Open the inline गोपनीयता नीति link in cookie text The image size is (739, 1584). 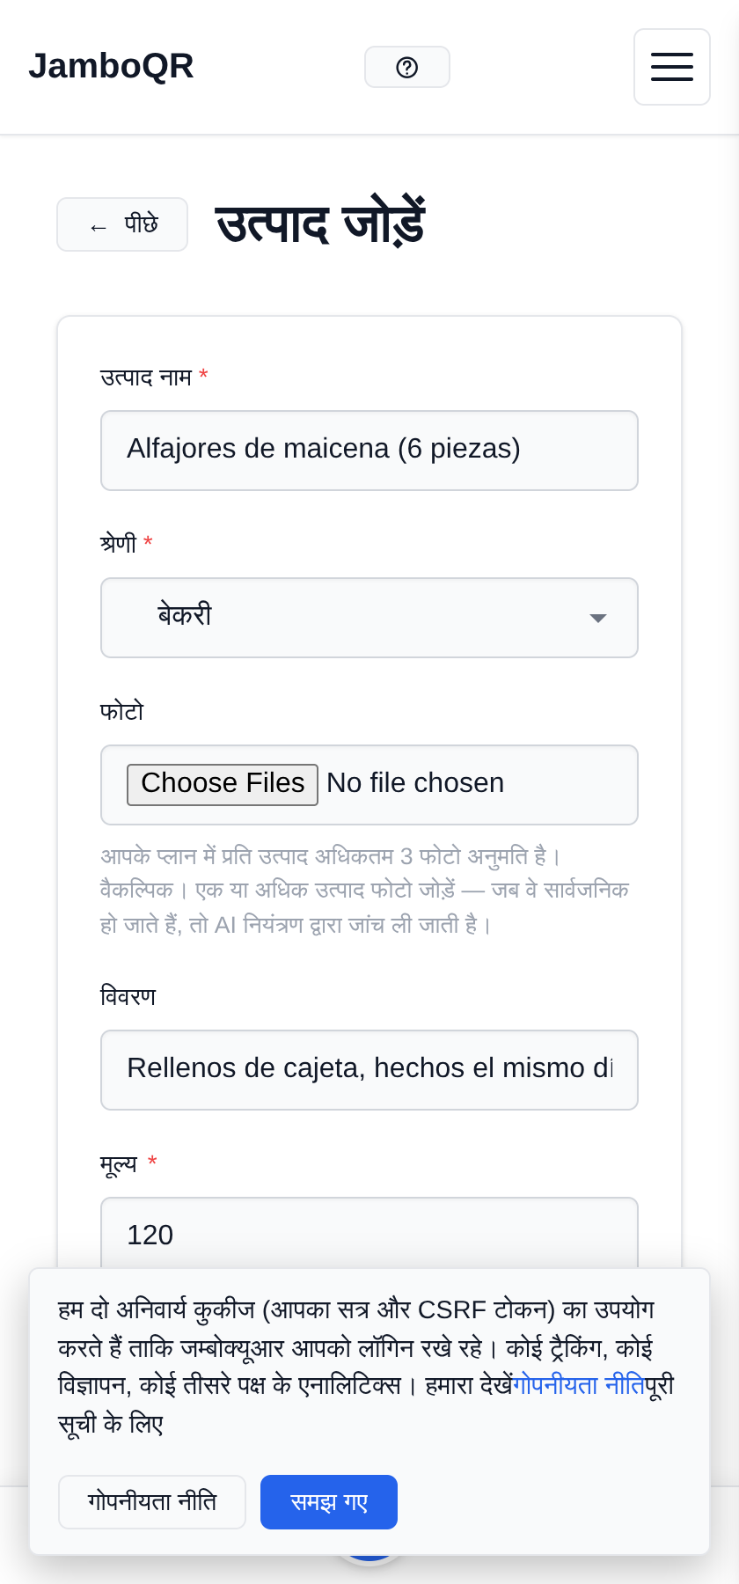579,1385
